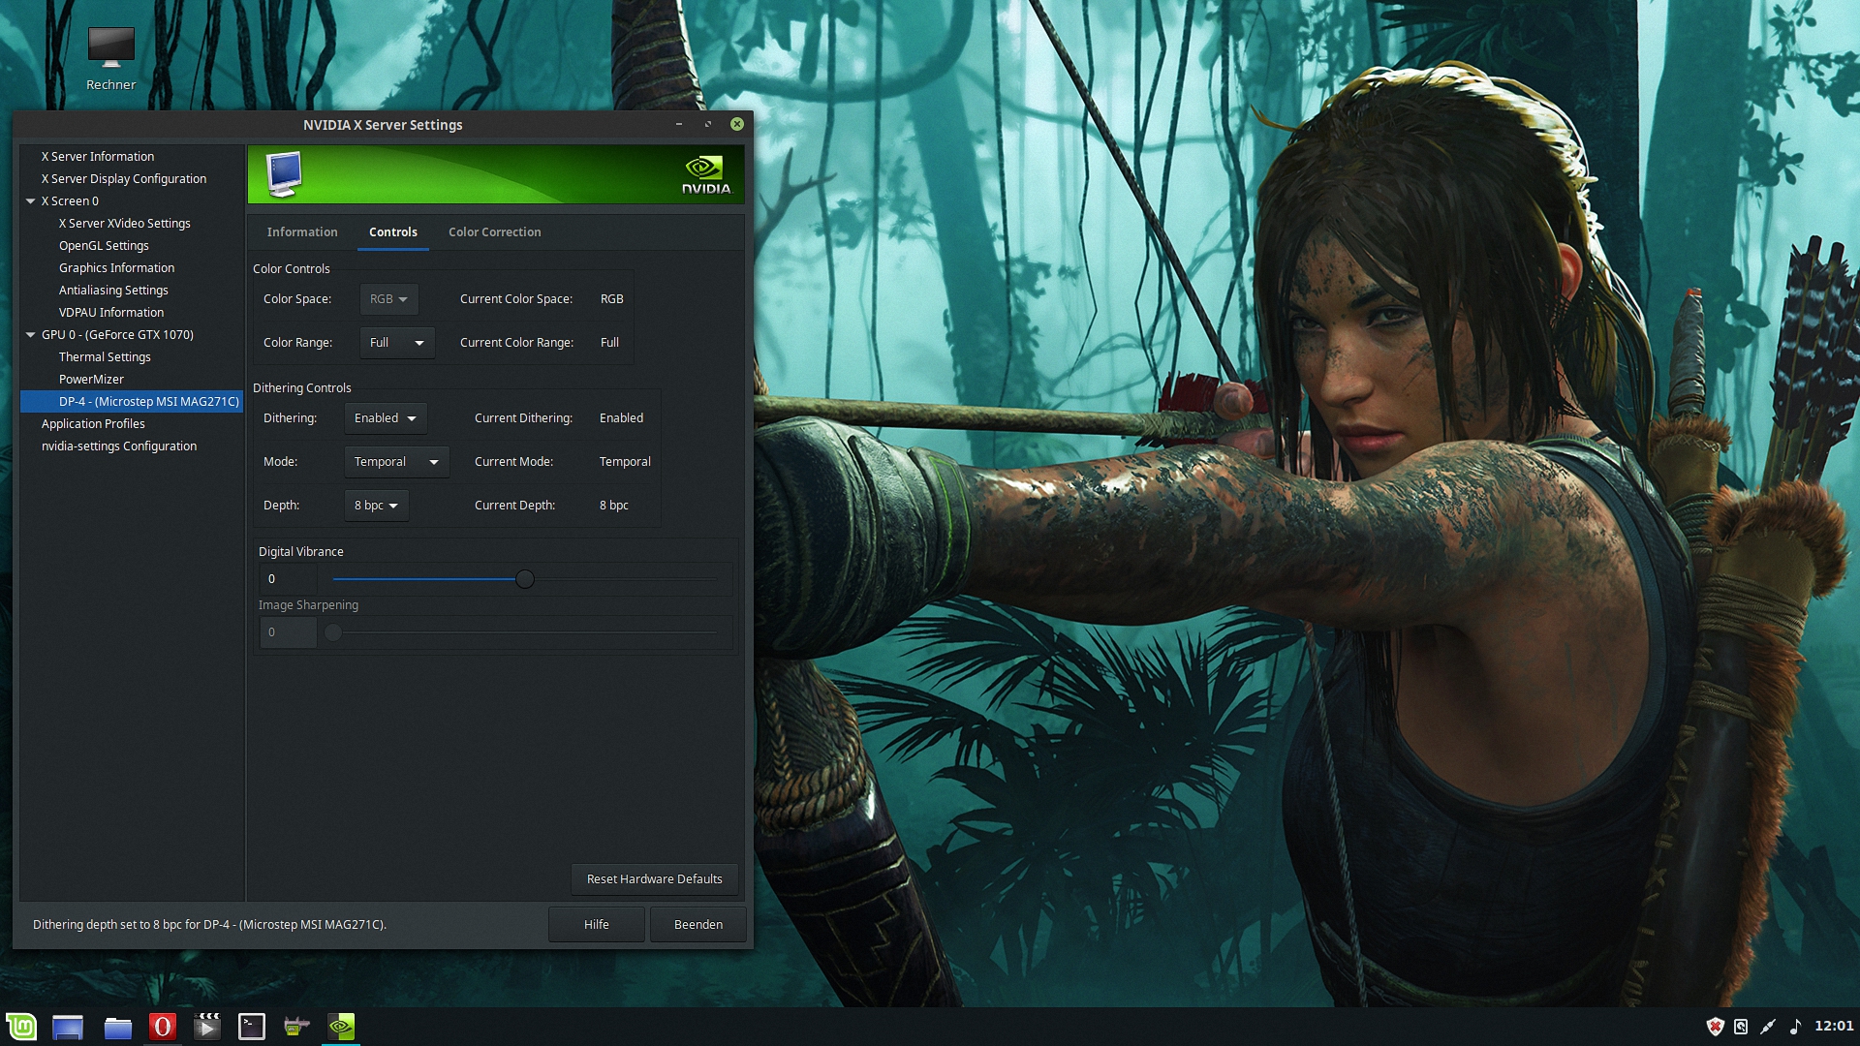Click the Opera browser taskbar icon
Viewport: 1860px width, 1046px height.
point(162,1027)
